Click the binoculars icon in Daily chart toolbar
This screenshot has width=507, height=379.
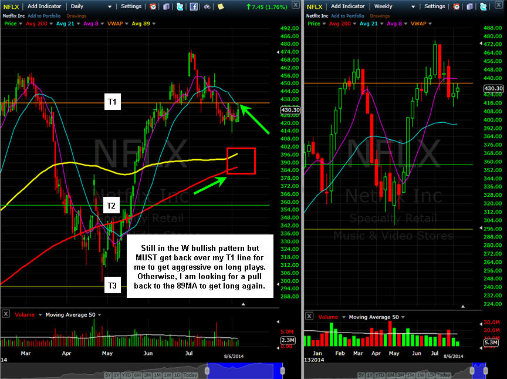point(207,6)
